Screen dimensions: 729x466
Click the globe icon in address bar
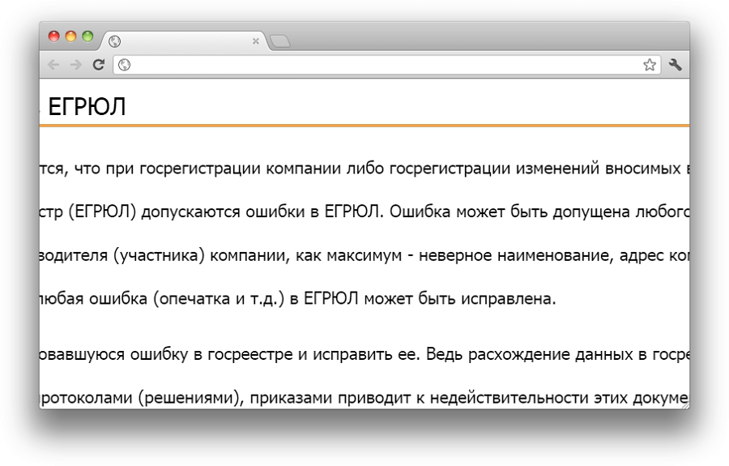point(124,65)
